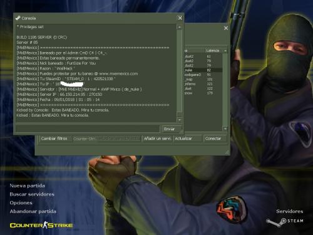Click the Añadir un servidor button
This screenshot has height=235, width=313.
coord(158,138)
